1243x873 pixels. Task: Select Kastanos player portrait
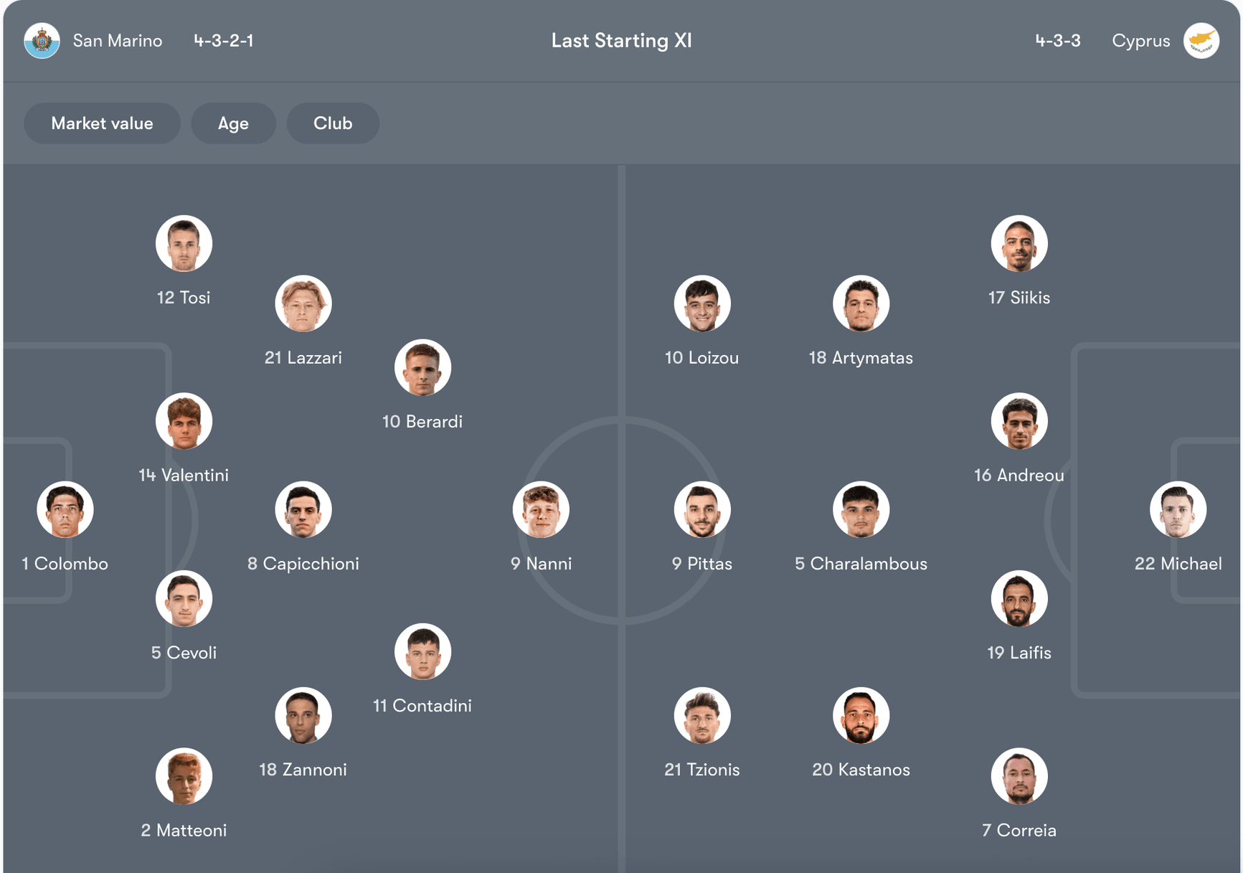click(861, 715)
